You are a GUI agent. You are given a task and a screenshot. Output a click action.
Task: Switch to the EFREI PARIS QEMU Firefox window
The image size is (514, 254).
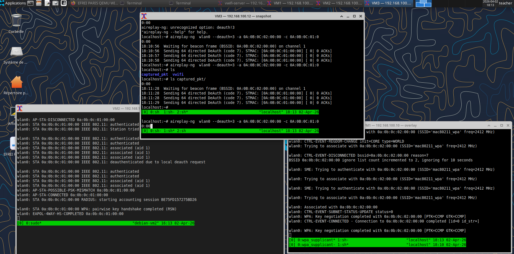tap(95, 3)
